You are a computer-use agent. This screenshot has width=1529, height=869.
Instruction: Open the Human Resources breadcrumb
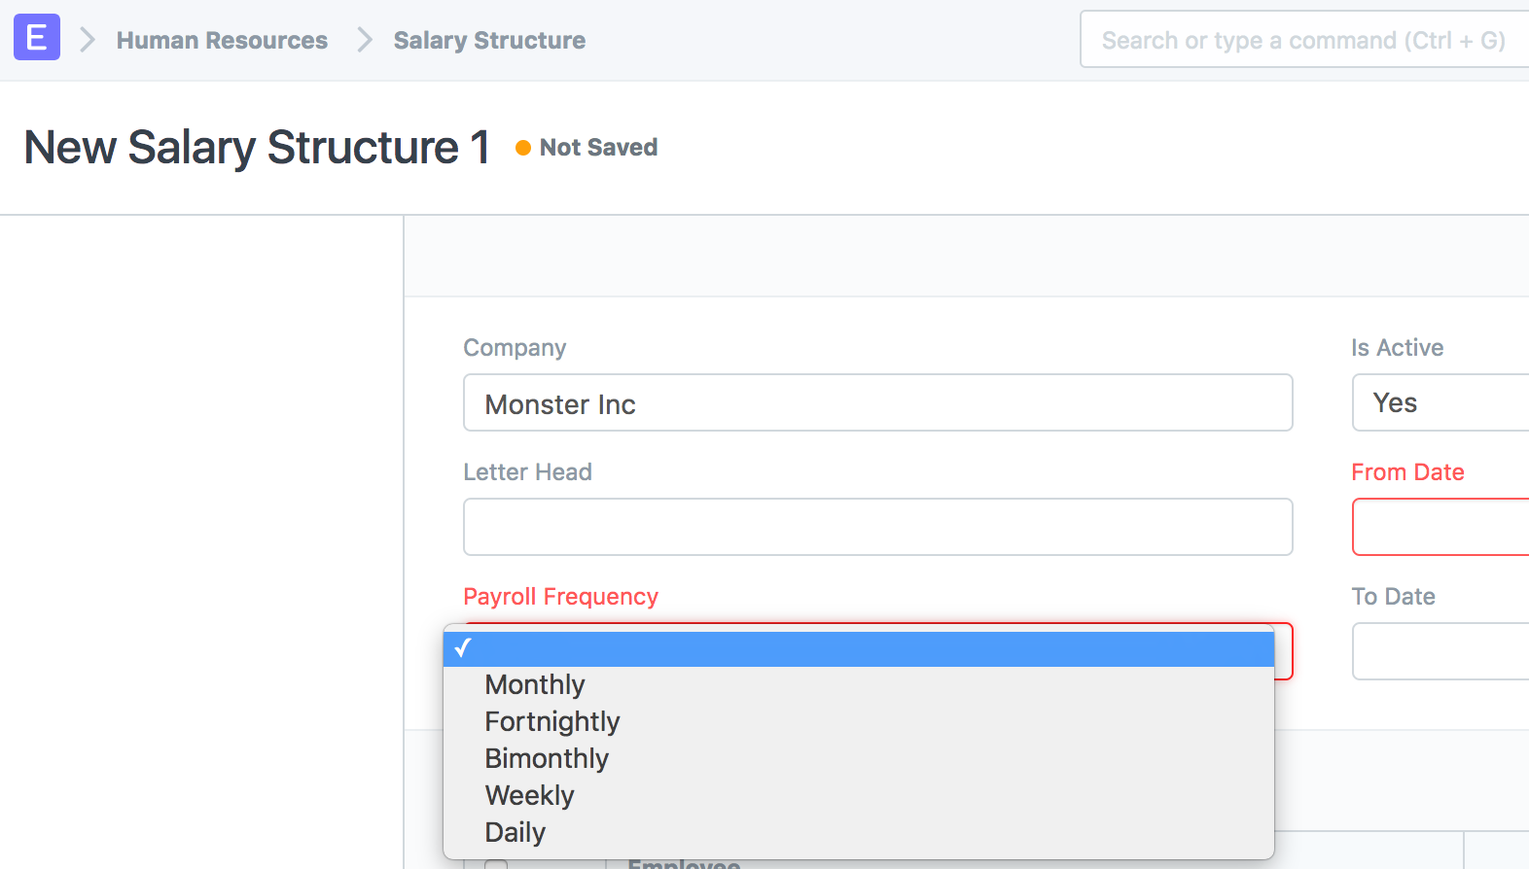coord(222,40)
